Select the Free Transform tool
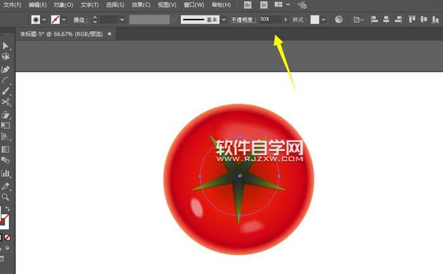 click(x=5, y=126)
